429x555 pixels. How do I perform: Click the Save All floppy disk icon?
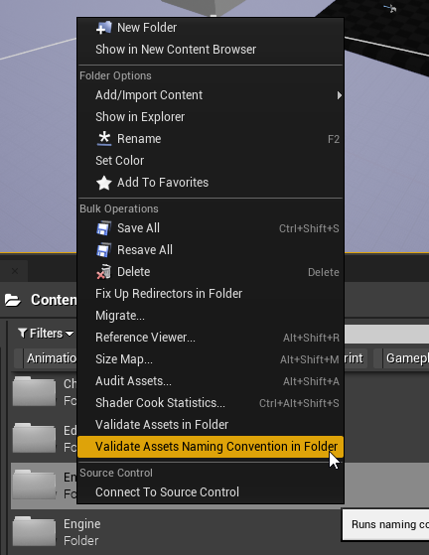(x=103, y=228)
